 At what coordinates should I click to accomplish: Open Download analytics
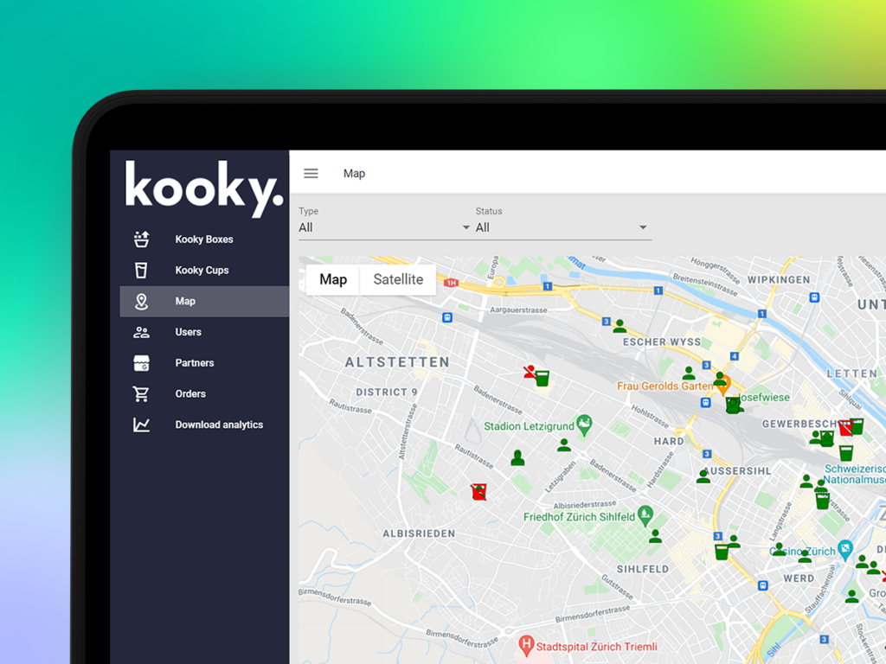click(204, 425)
